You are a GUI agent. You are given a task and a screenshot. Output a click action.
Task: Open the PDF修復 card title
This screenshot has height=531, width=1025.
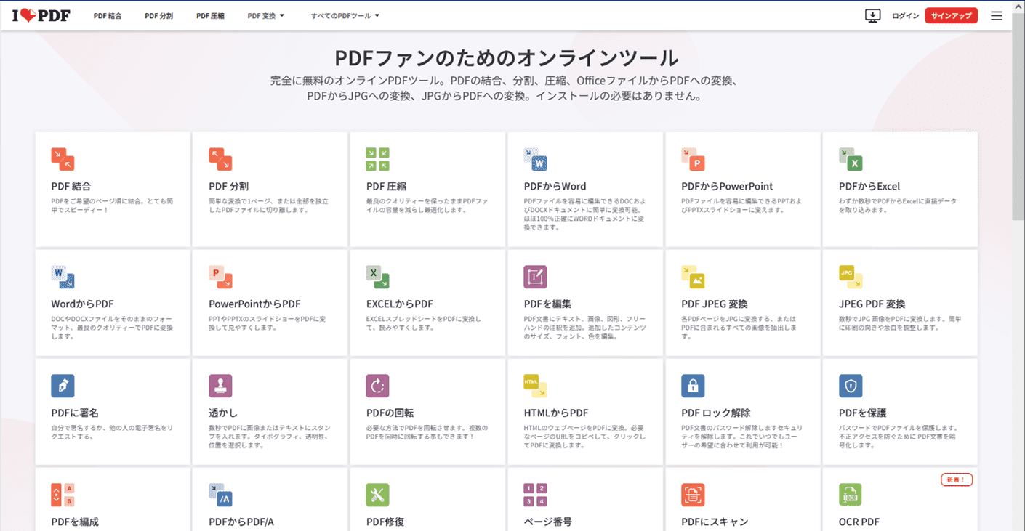click(385, 522)
